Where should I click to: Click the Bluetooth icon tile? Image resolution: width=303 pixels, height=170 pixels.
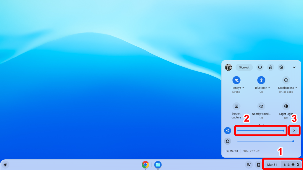coord(261,80)
